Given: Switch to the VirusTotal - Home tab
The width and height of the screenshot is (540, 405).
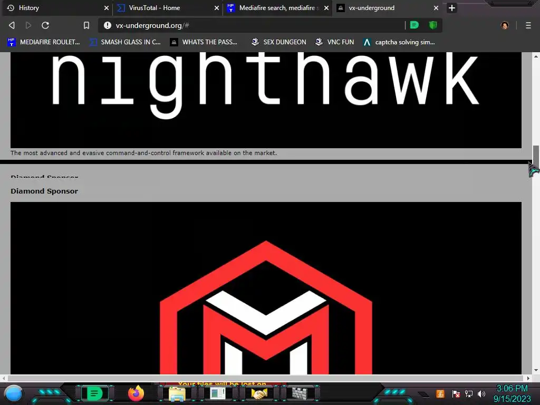Looking at the screenshot, I should pos(167,8).
